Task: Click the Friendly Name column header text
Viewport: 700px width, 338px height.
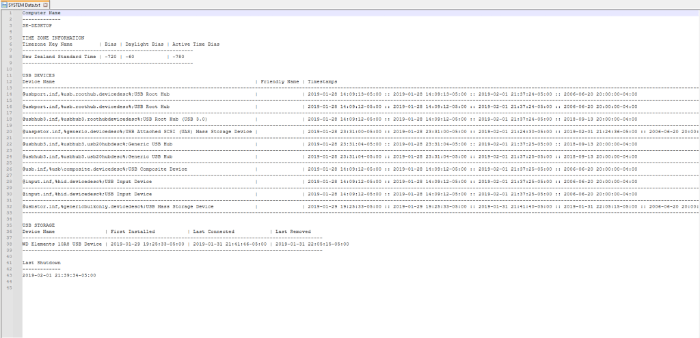Action: [x=280, y=81]
